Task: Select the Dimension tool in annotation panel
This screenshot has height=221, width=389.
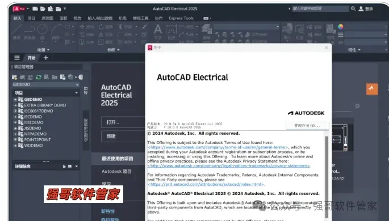Action: point(172,32)
